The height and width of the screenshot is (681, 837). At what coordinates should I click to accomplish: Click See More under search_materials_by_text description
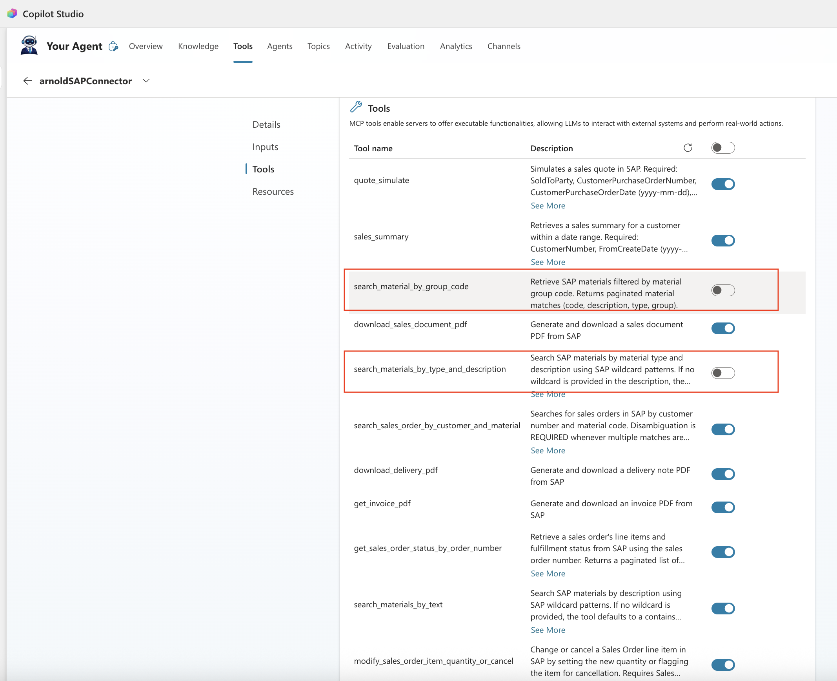548,630
